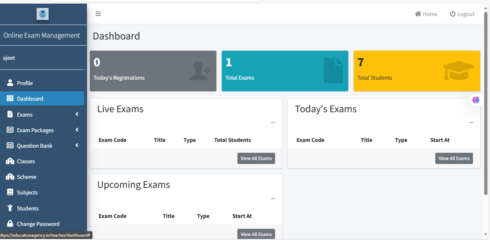Click the Logout power icon
Image resolution: width=490 pixels, height=240 pixels.
coord(452,14)
